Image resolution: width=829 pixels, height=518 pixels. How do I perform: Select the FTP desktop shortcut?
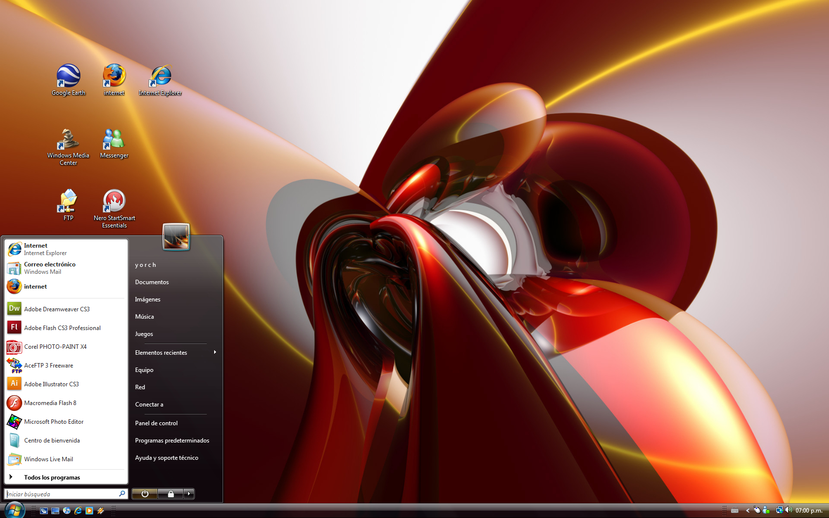click(x=68, y=205)
